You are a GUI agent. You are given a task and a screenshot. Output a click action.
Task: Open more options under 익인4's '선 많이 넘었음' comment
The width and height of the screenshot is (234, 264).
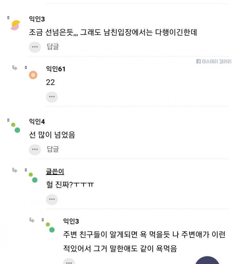[34, 150]
